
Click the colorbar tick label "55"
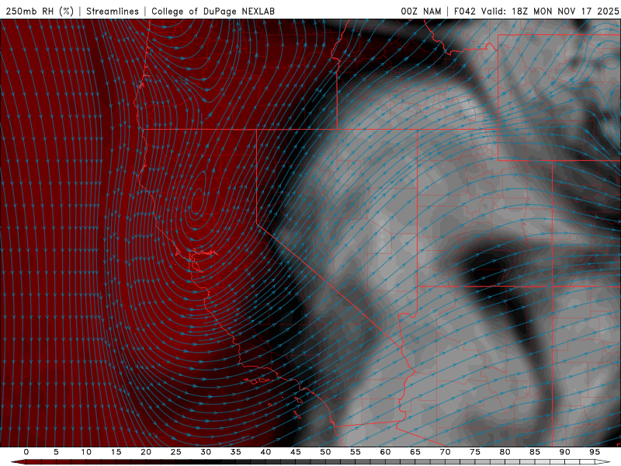pos(356,452)
